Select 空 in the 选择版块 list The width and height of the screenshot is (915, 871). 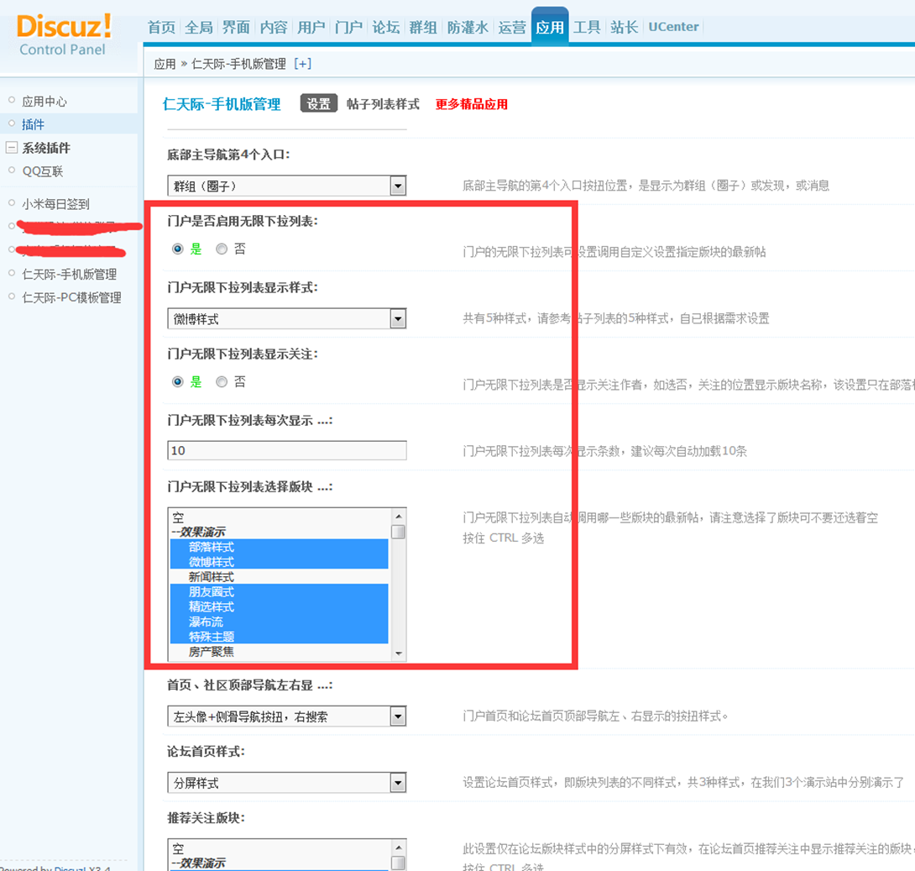coord(279,517)
